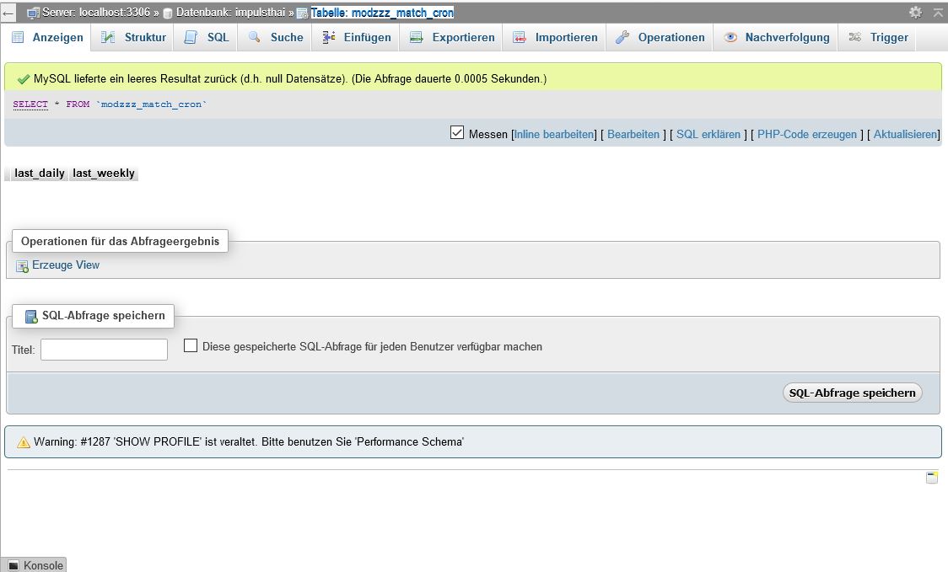
Task: Enable sharing saved query for every user
Action: (191, 346)
